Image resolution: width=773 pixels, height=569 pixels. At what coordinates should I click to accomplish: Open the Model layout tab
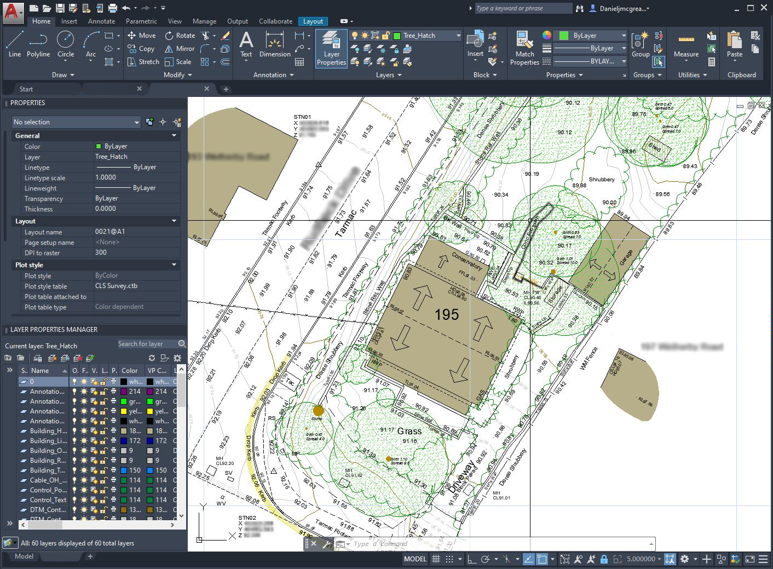click(x=24, y=556)
